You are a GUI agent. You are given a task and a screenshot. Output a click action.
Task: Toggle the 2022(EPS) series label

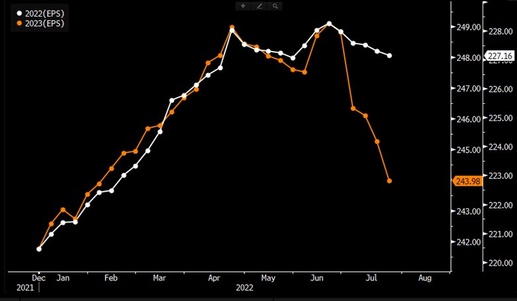click(x=45, y=13)
